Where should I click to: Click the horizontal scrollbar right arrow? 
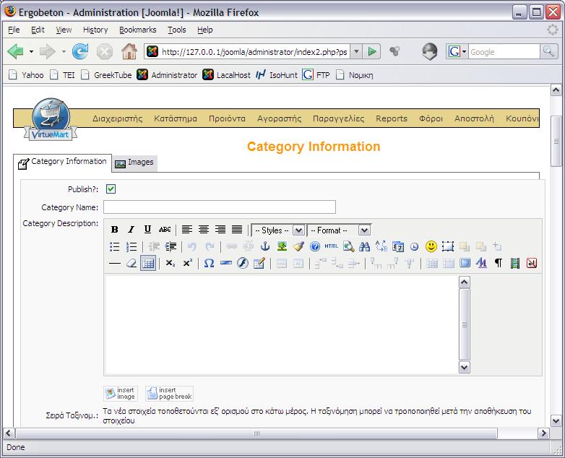point(543,433)
